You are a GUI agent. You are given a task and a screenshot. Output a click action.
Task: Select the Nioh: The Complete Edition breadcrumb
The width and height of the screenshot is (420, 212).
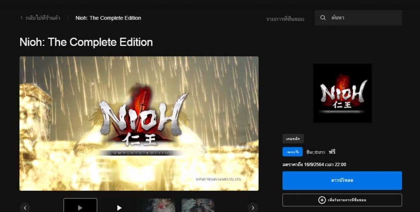pos(108,18)
